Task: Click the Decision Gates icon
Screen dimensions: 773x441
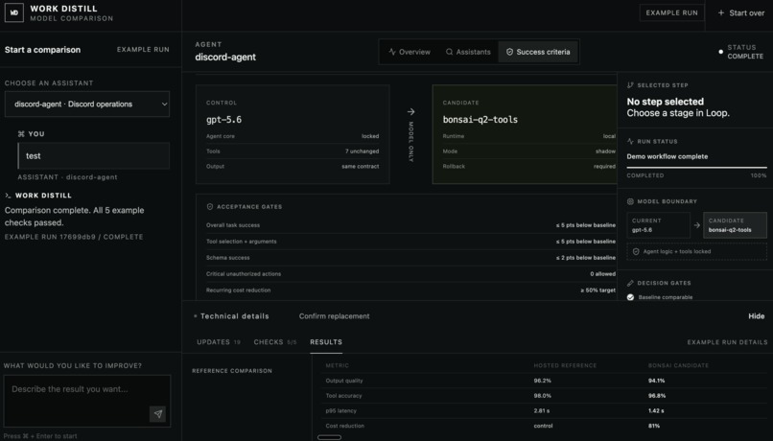Action: pos(630,284)
